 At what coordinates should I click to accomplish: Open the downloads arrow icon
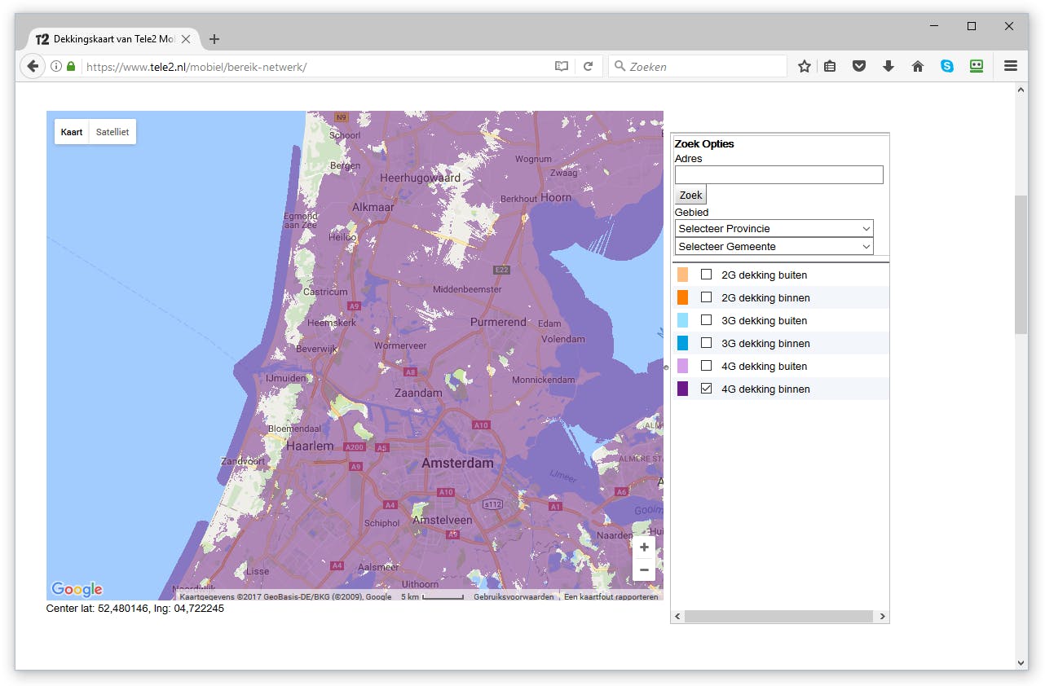[x=888, y=67]
